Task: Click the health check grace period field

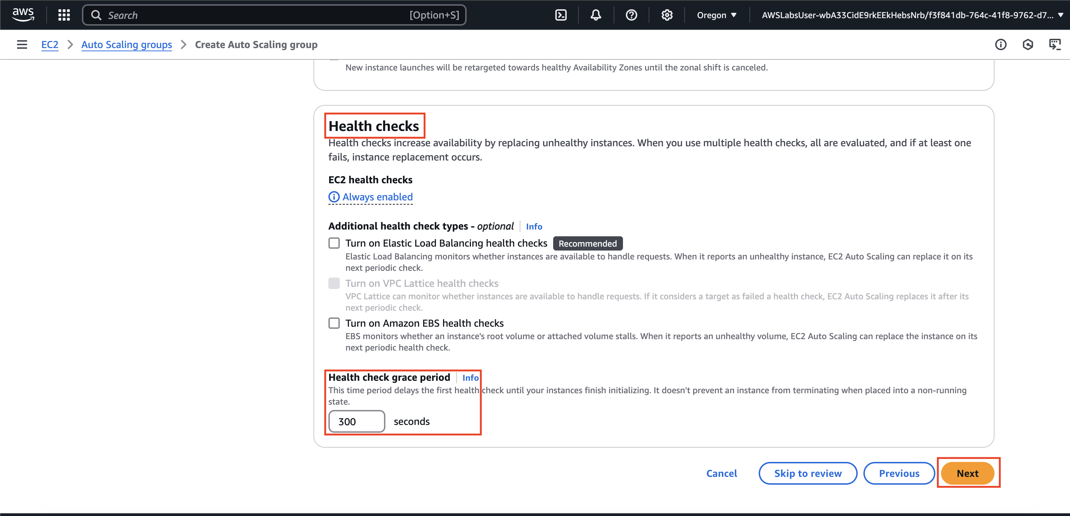Action: (357, 421)
